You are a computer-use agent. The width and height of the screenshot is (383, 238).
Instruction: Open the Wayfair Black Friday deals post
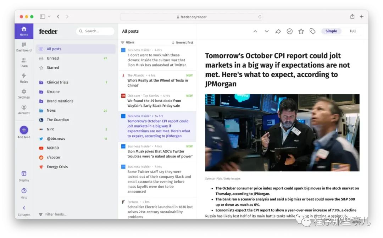coord(157,101)
